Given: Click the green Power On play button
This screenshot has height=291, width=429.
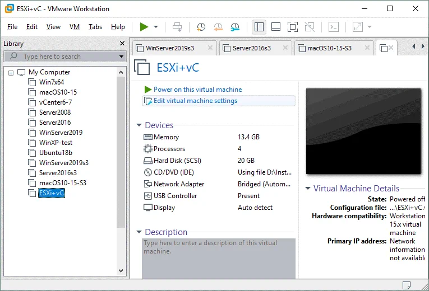Looking at the screenshot, I should [144, 27].
